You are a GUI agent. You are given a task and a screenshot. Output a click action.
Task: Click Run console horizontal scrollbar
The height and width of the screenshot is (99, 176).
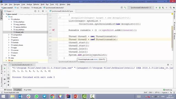coord(40,87)
